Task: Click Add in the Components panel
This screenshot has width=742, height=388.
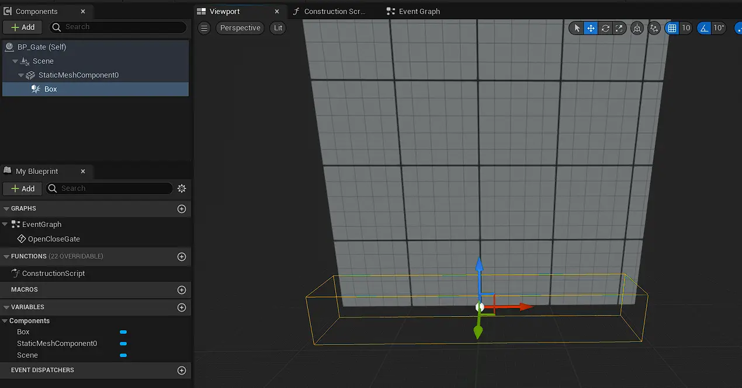Action: click(x=22, y=27)
